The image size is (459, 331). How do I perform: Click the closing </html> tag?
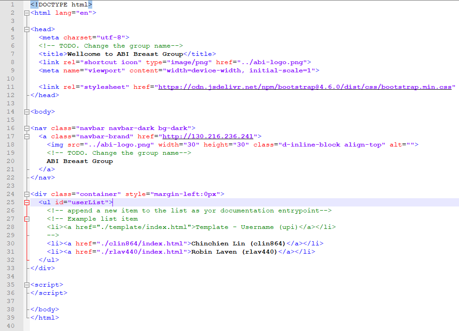point(45,318)
